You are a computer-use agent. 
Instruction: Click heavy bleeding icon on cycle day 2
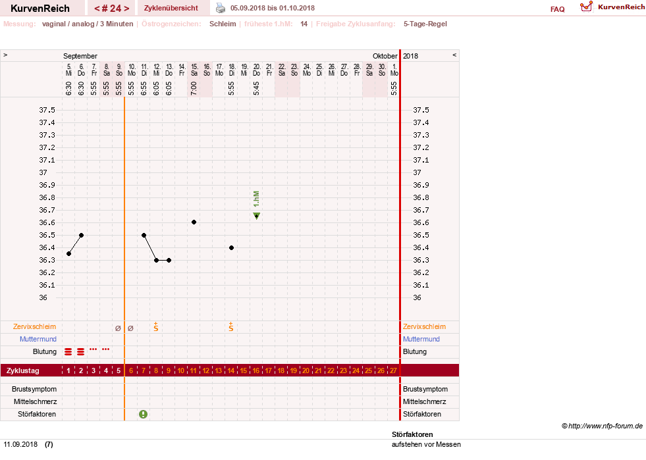point(81,351)
